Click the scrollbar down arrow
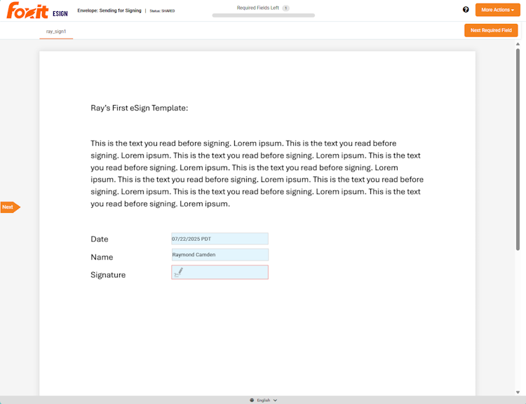The height and width of the screenshot is (404, 526). coord(518,392)
